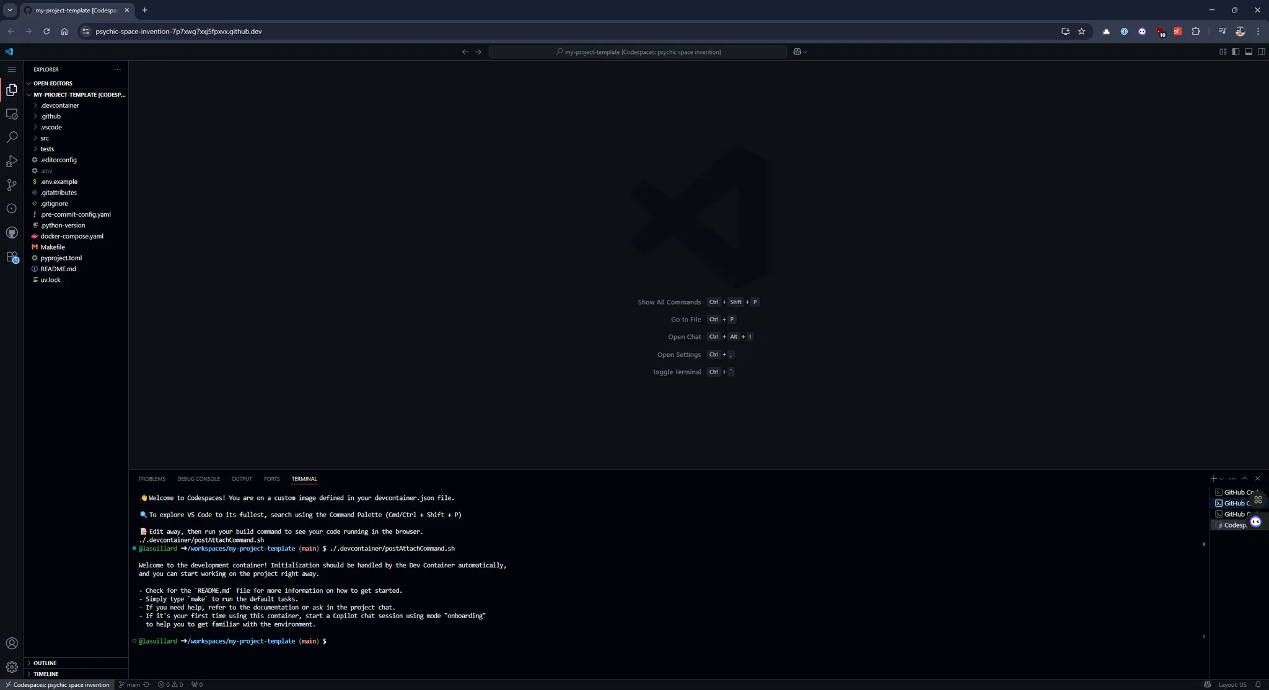Expand the OUTLINE section
The height and width of the screenshot is (690, 1269).
click(45, 663)
